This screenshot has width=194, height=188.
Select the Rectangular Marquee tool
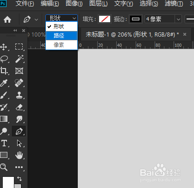[x=19, y=47]
